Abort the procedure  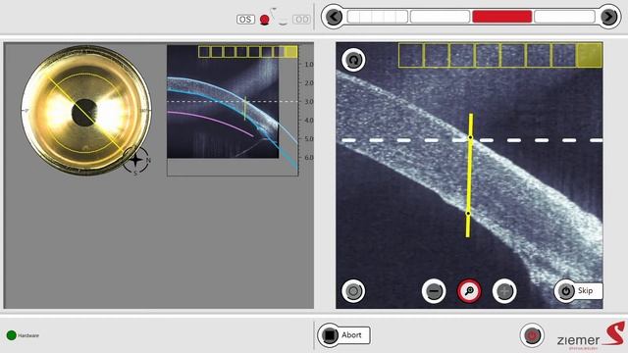[x=343, y=335]
